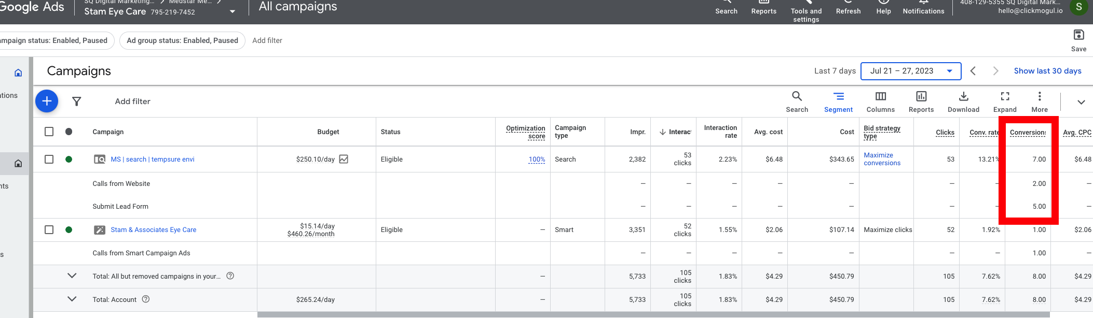The image size is (1093, 318).
Task: Open the table filter funnel icon
Action: pyautogui.click(x=76, y=102)
